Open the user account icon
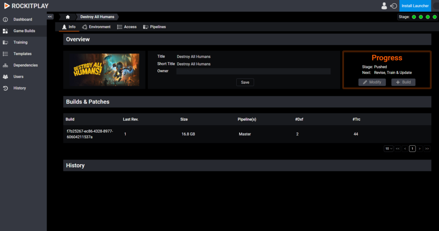439x231 pixels. pyautogui.click(x=384, y=6)
